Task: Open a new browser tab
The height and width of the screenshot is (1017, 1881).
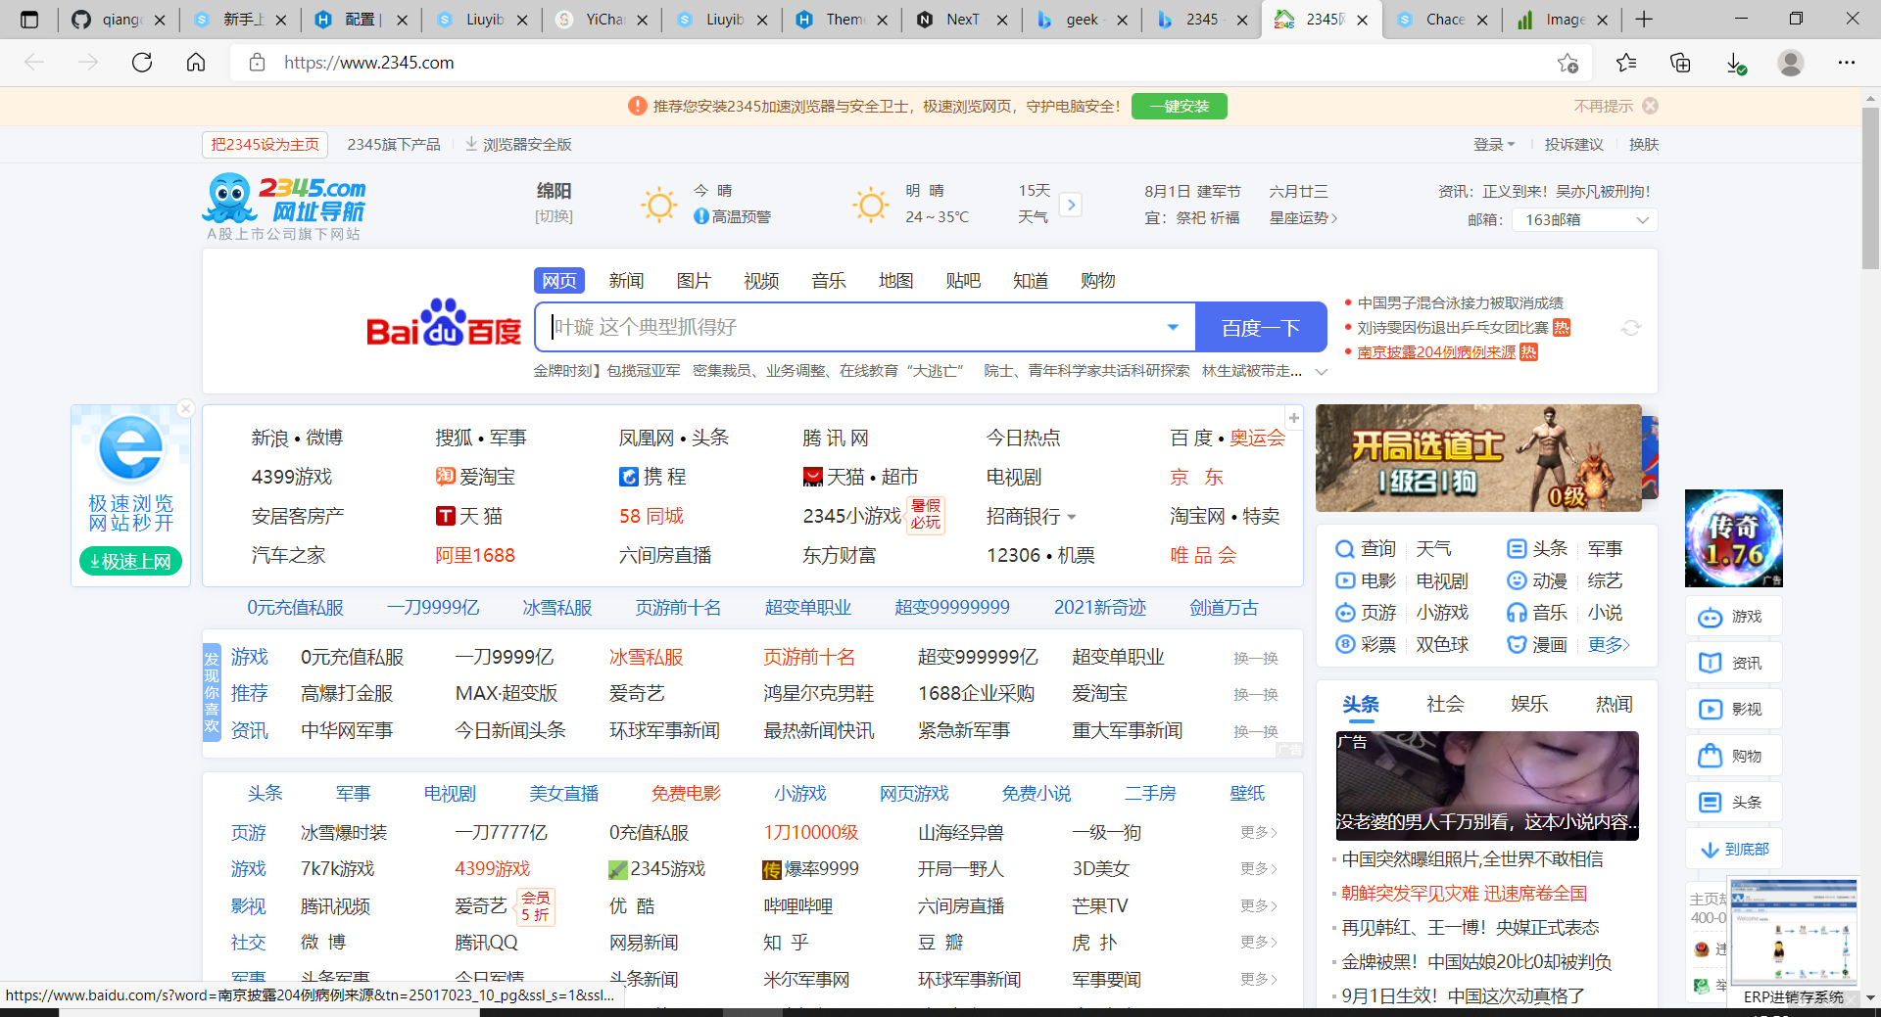Action: coord(1644,20)
